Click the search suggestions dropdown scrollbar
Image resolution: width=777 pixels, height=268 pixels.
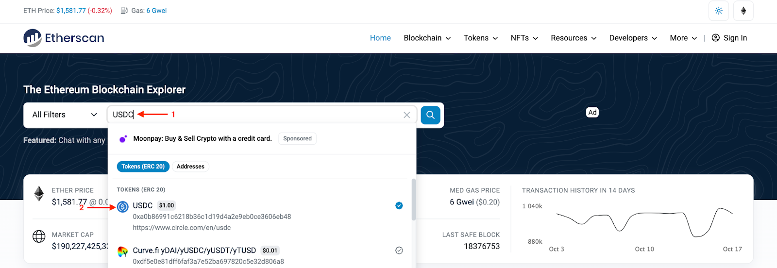[x=414, y=200]
